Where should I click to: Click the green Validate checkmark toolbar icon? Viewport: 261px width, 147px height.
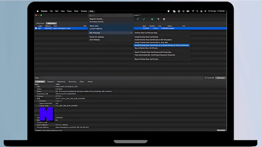coord(144,19)
